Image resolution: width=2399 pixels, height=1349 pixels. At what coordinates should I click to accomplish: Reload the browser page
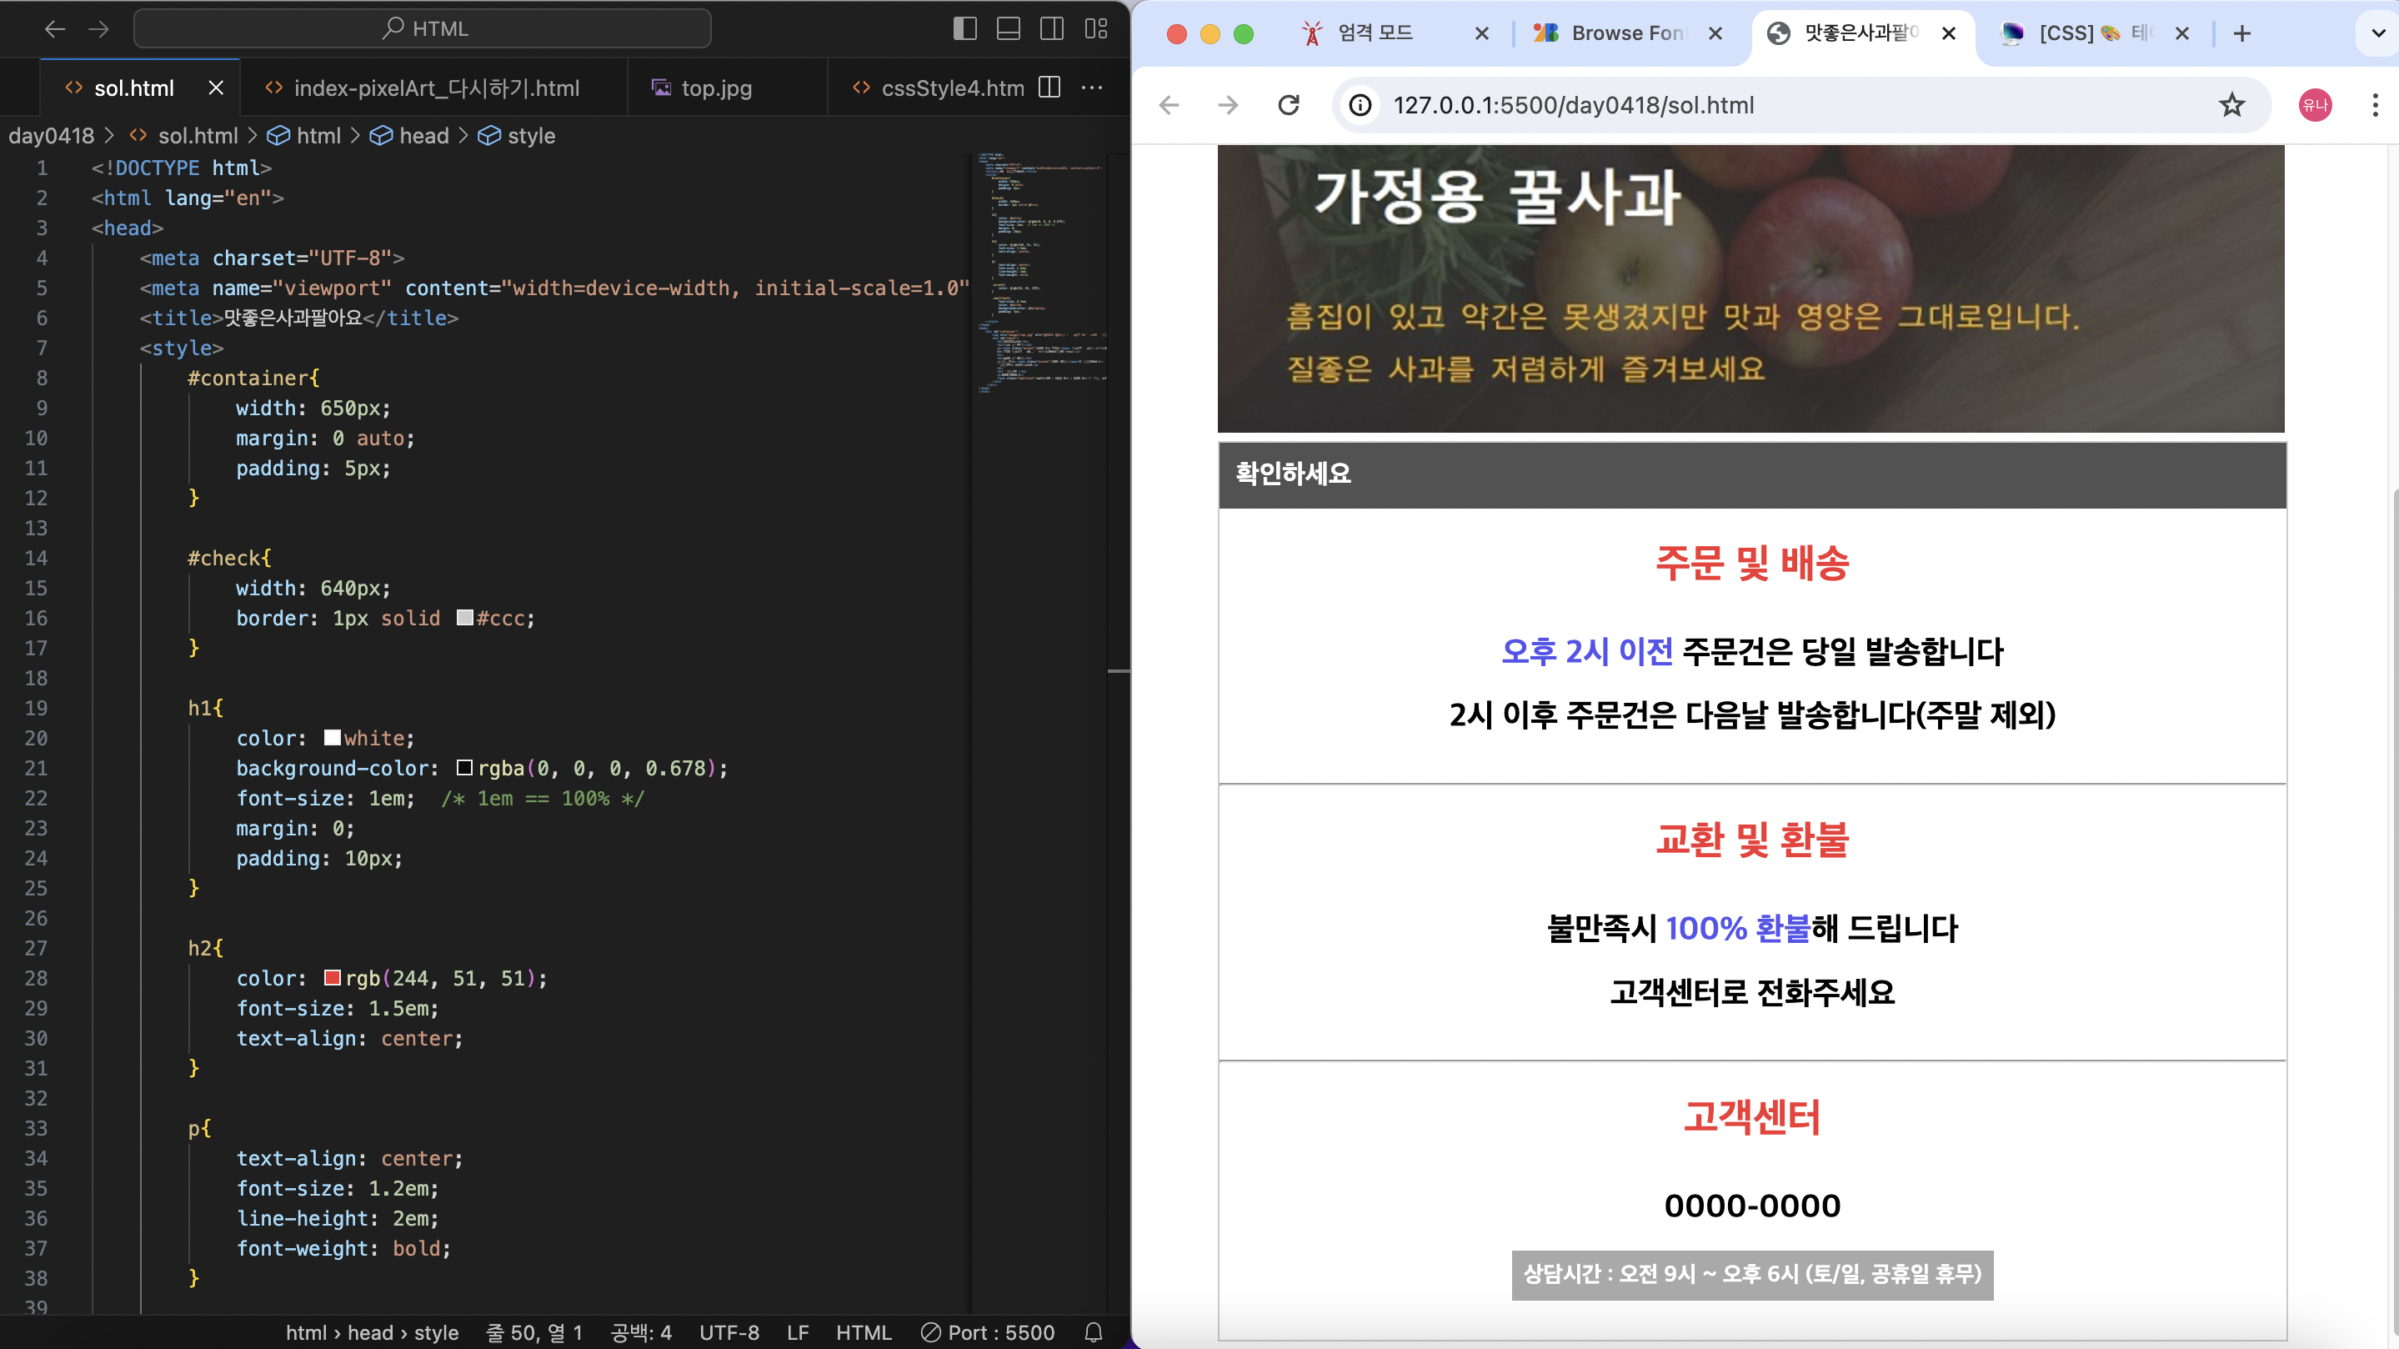pyautogui.click(x=1289, y=105)
